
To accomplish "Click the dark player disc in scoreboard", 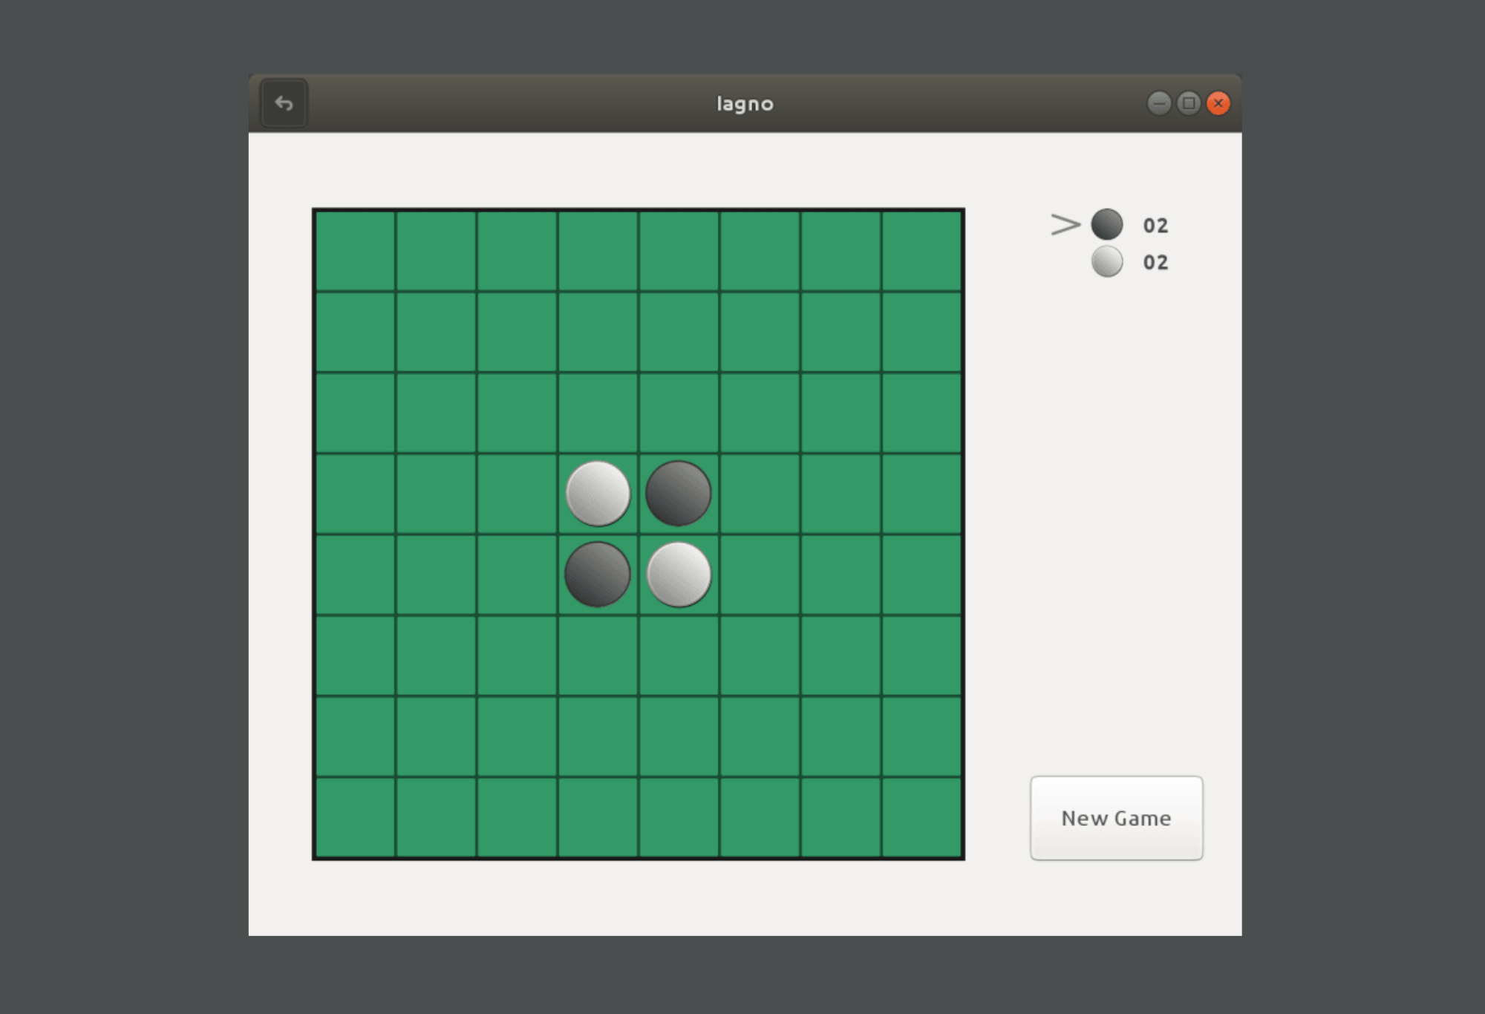I will pyautogui.click(x=1107, y=224).
